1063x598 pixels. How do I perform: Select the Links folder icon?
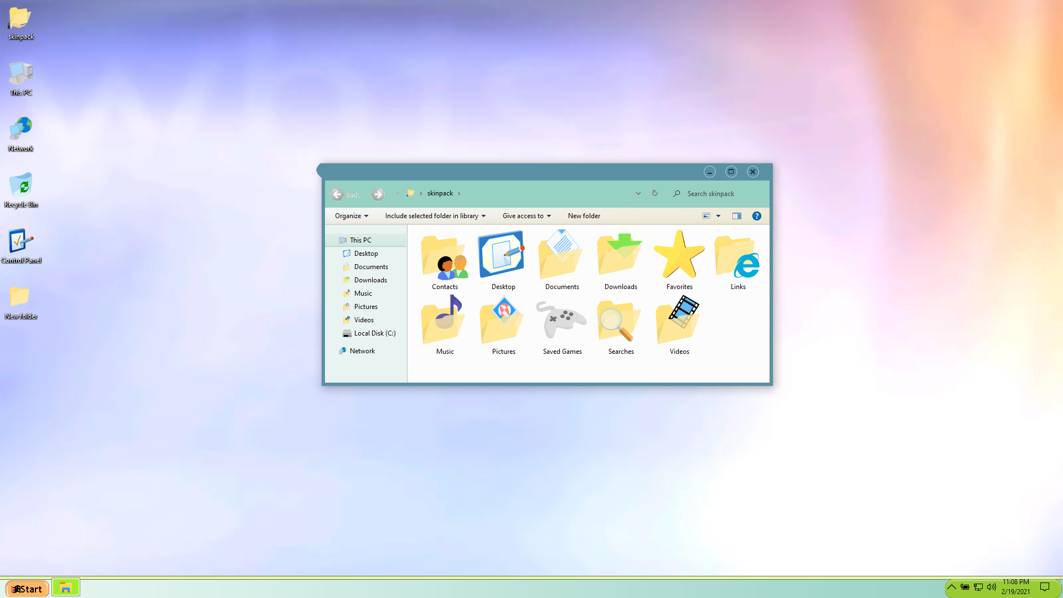(x=737, y=257)
